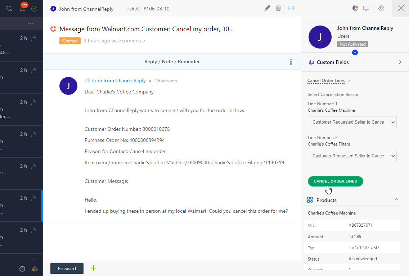409x276 pixels.
Task: Click the 'Customer Order Number: 3000010675' line
Action: point(127,129)
